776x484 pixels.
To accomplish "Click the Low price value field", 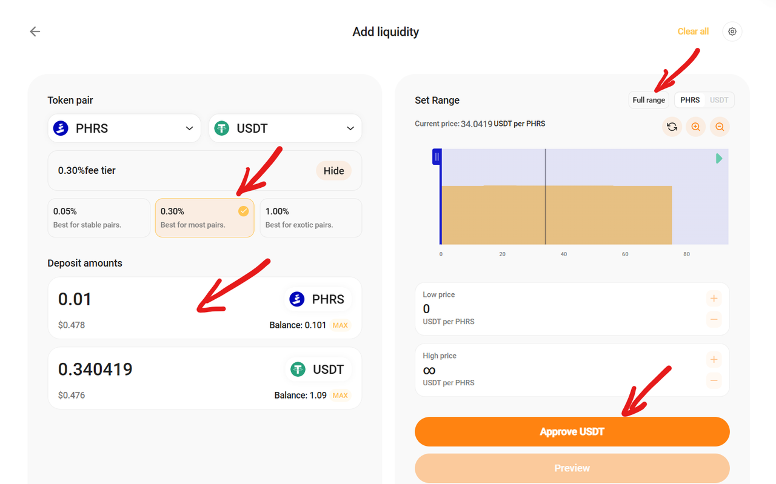I will click(x=426, y=309).
